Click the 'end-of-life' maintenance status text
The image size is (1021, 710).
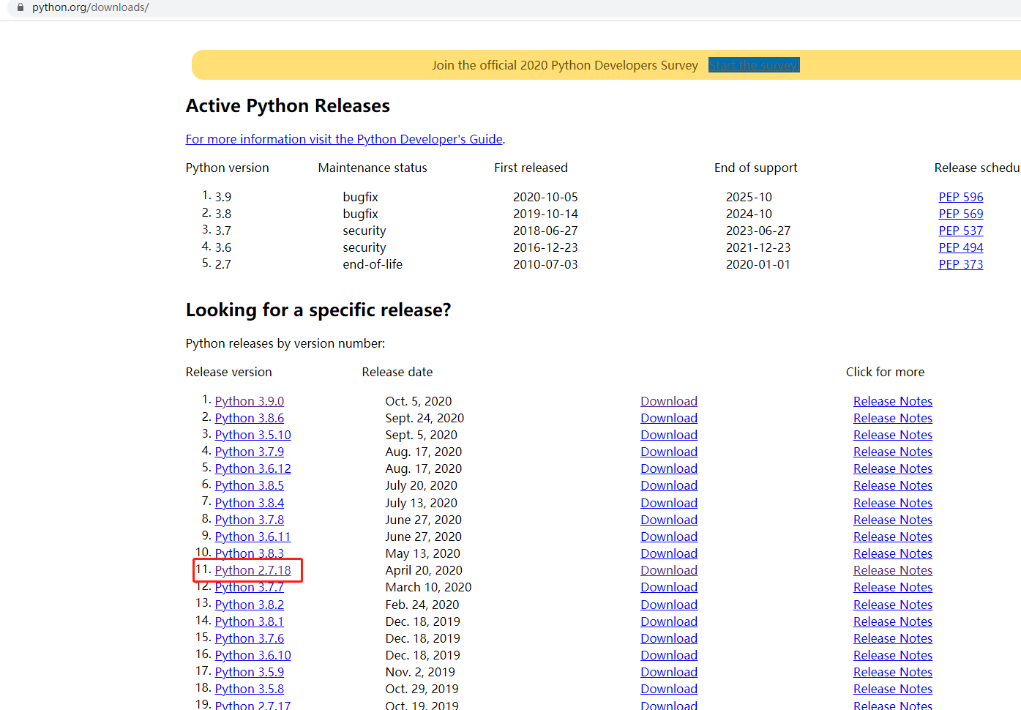click(373, 264)
